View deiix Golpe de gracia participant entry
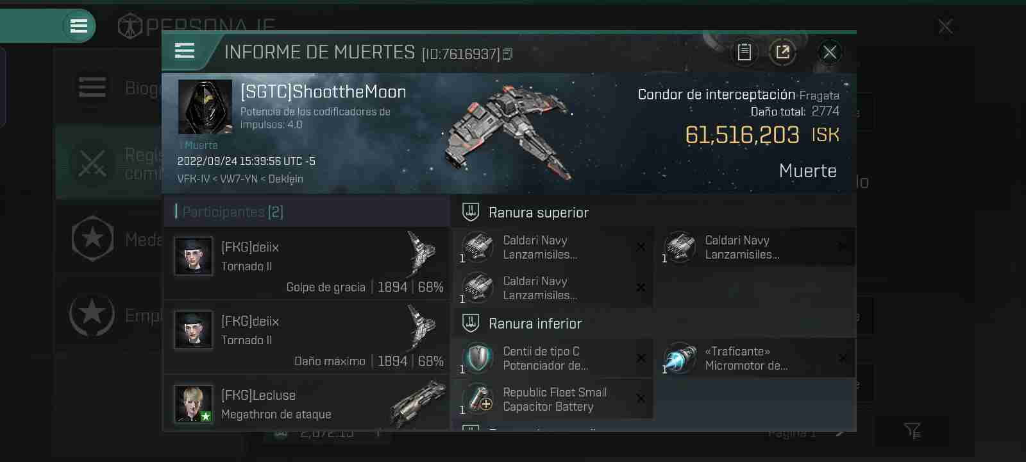1026x462 pixels. (307, 263)
